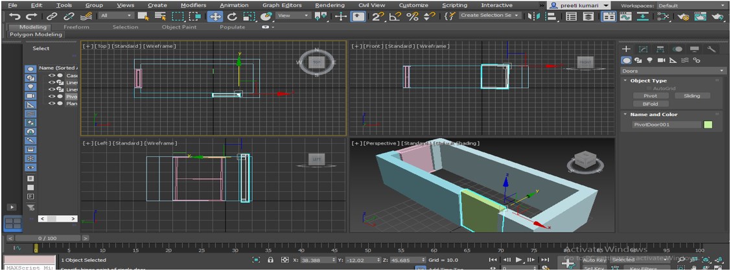731x271 pixels.
Task: Click the Sliding door type button
Action: (691, 95)
